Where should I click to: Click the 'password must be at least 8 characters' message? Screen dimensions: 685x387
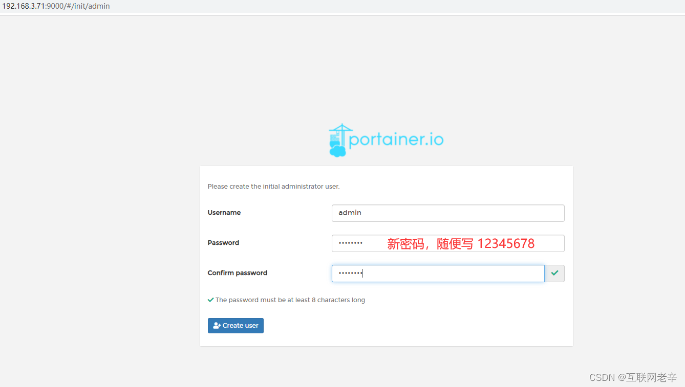coord(290,300)
